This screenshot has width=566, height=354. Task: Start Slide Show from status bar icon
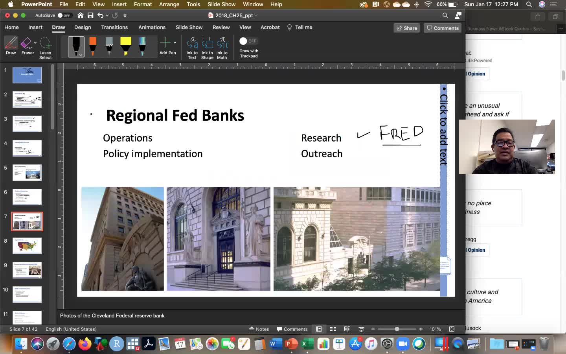tap(361, 329)
